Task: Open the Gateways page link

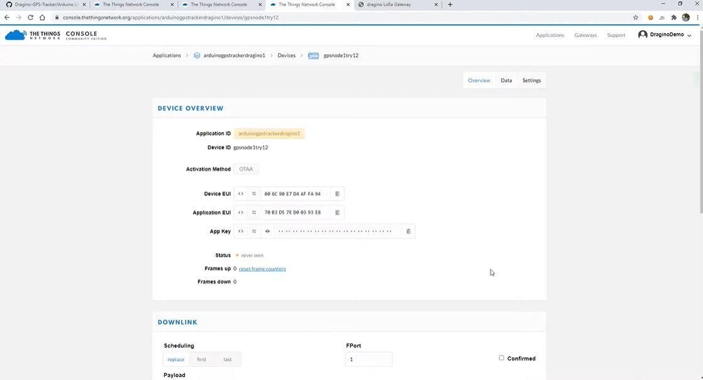Action: 585,35
